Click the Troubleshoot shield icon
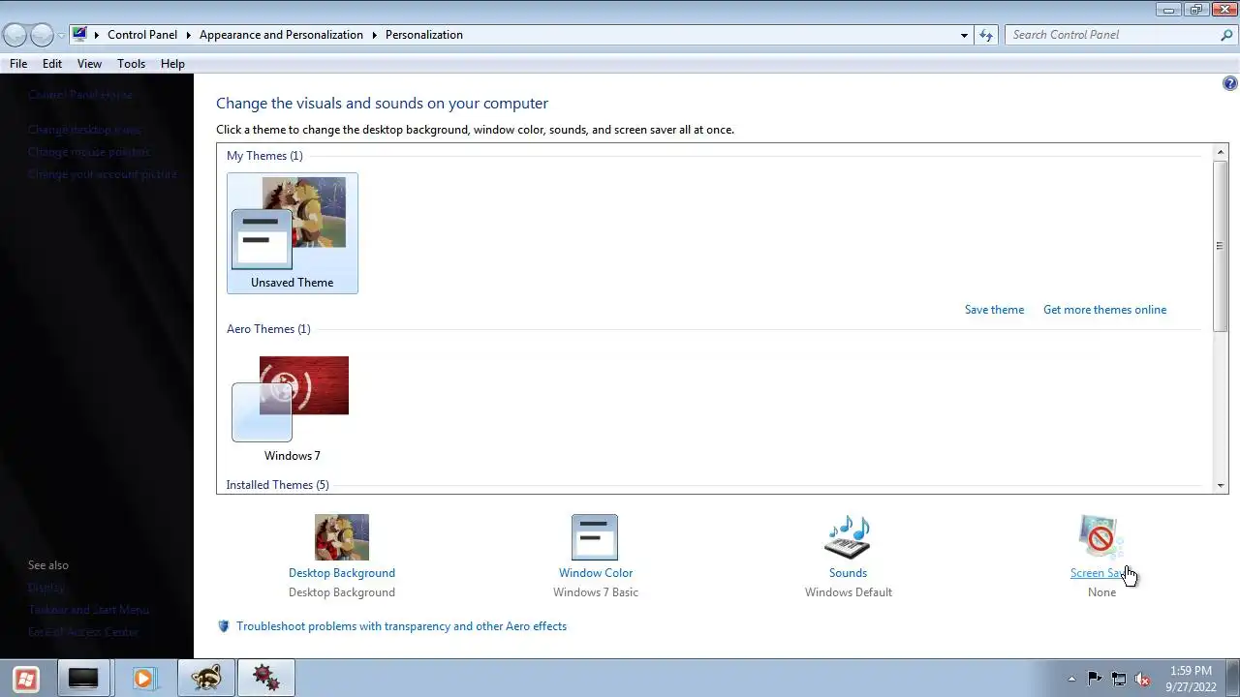Screen dimensions: 1240x697 224,626
